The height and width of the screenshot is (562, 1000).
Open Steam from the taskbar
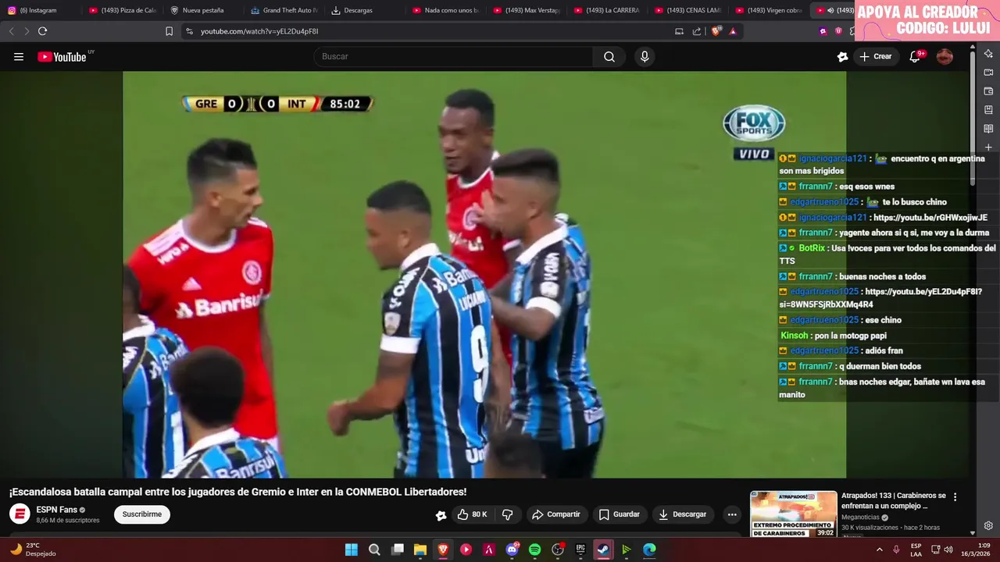click(603, 550)
